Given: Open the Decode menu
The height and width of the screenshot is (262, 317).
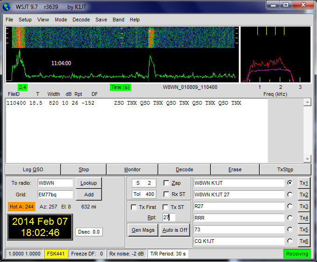Looking at the screenshot, I should (x=81, y=20).
